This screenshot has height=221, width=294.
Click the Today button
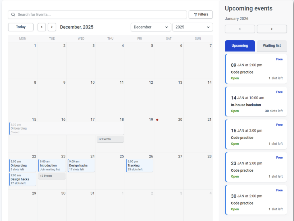click(21, 27)
